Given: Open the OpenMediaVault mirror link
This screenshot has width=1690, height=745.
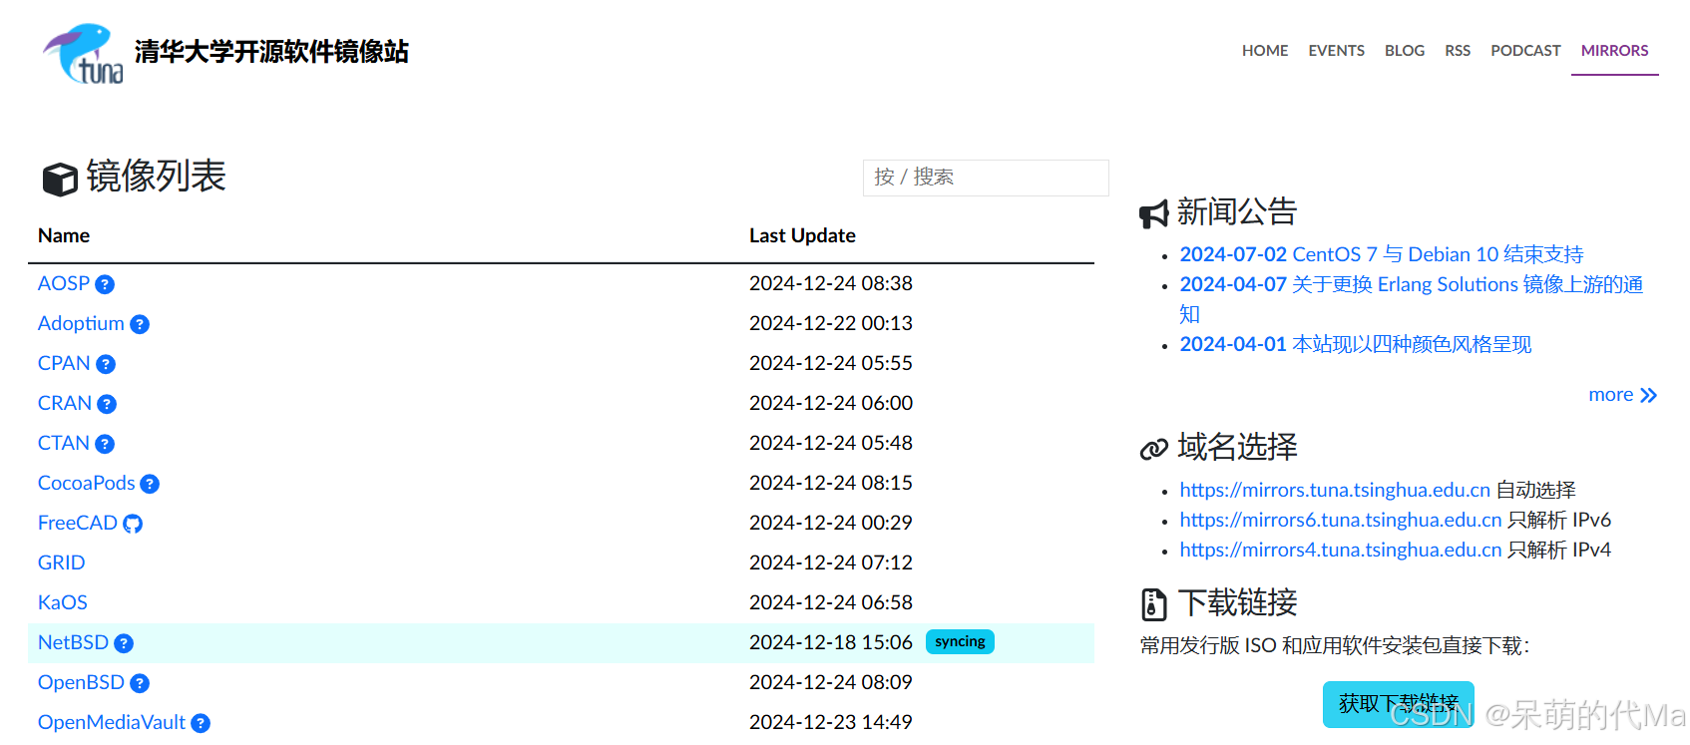Looking at the screenshot, I should point(112,722).
